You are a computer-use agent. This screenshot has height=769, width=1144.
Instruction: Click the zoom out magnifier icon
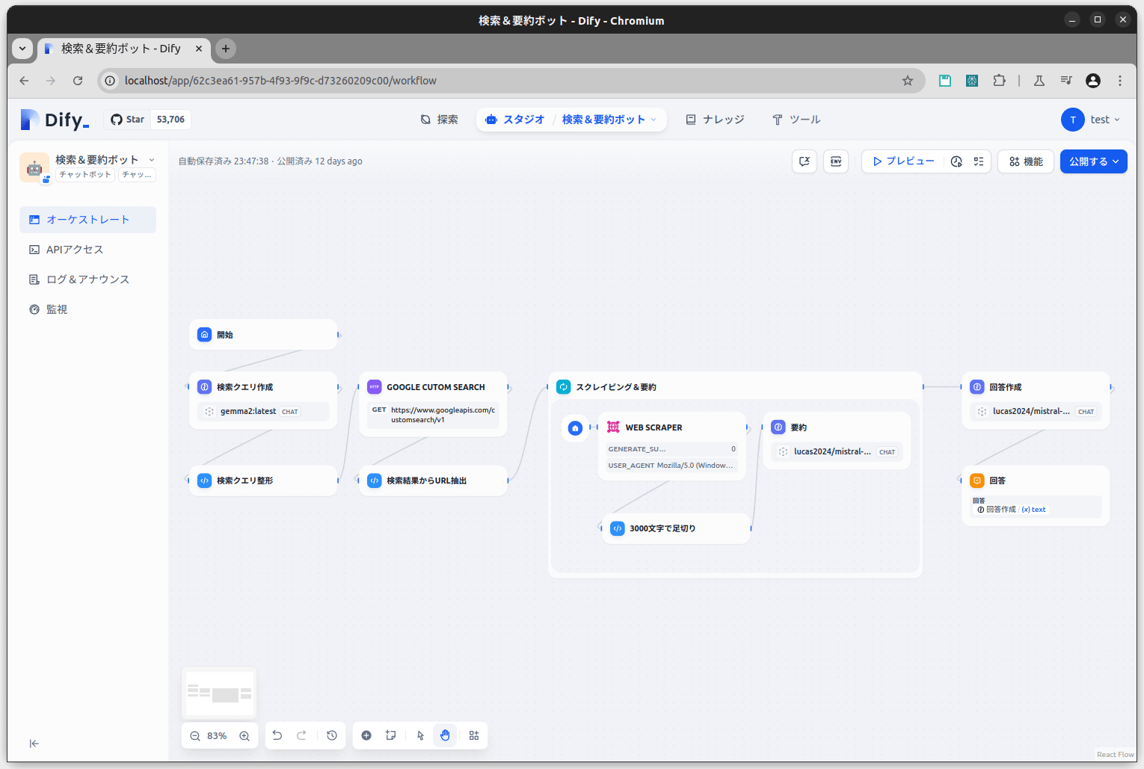(195, 736)
